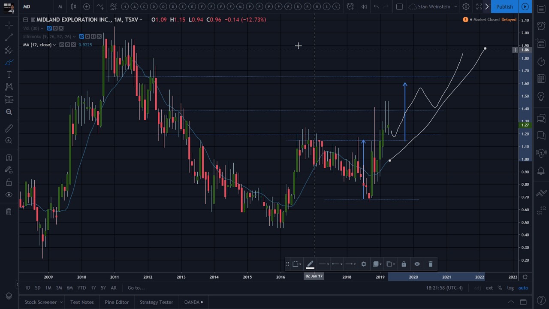Open the candlestick chart style selector
This screenshot has width=549, height=309.
73,6
